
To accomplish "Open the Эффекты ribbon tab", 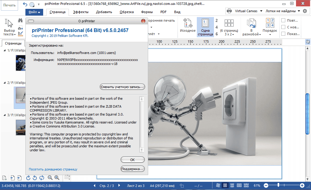I will 81,12.
